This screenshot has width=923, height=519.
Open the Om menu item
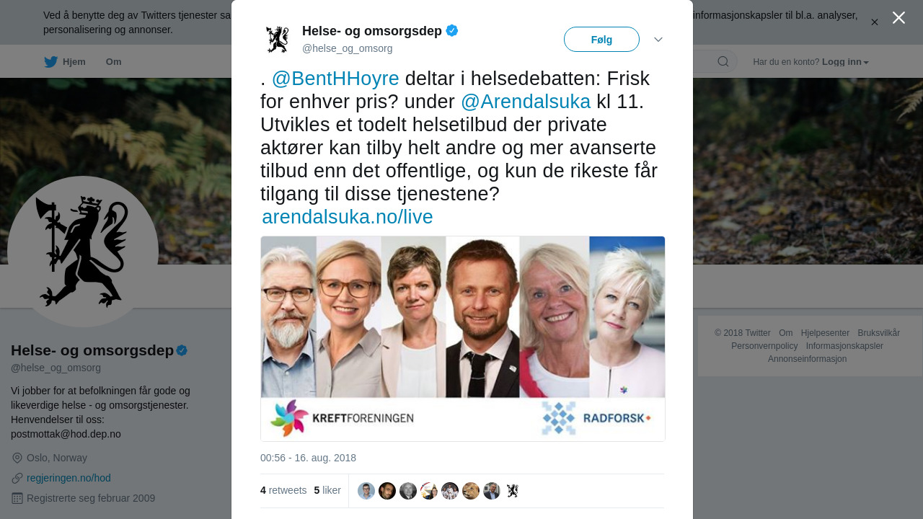click(x=114, y=62)
